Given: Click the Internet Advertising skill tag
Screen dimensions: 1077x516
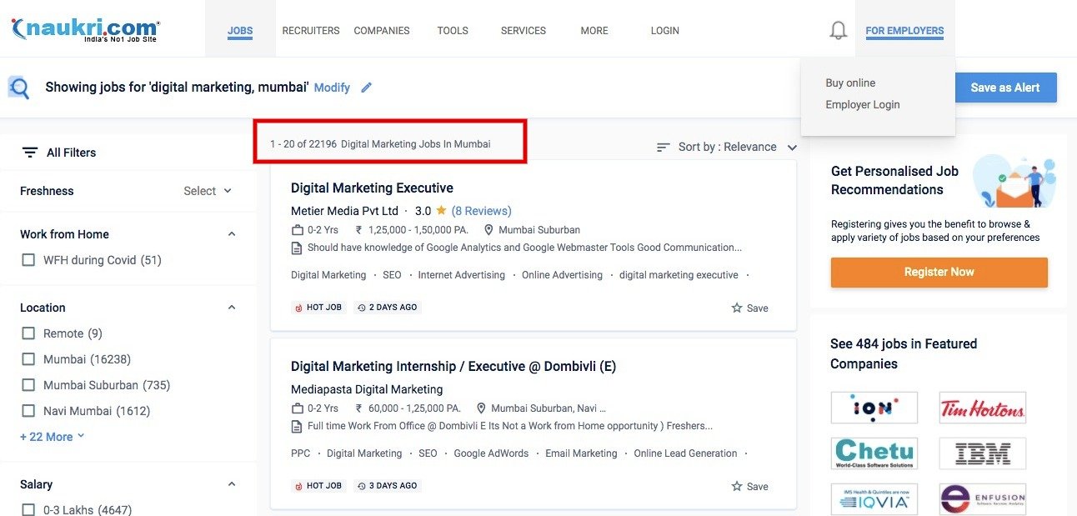Looking at the screenshot, I should (x=462, y=275).
